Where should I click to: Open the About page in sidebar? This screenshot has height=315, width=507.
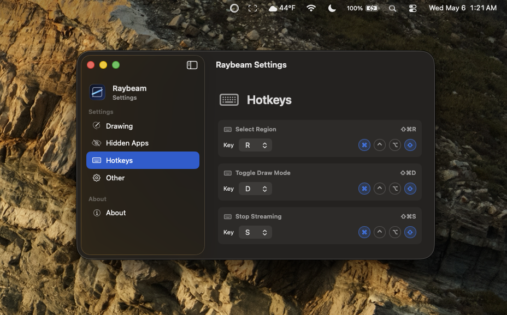tap(143, 213)
